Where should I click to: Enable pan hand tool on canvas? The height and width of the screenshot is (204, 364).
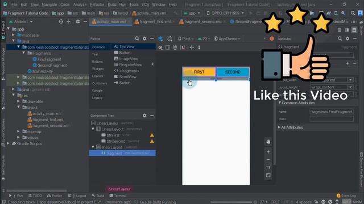[268, 142]
